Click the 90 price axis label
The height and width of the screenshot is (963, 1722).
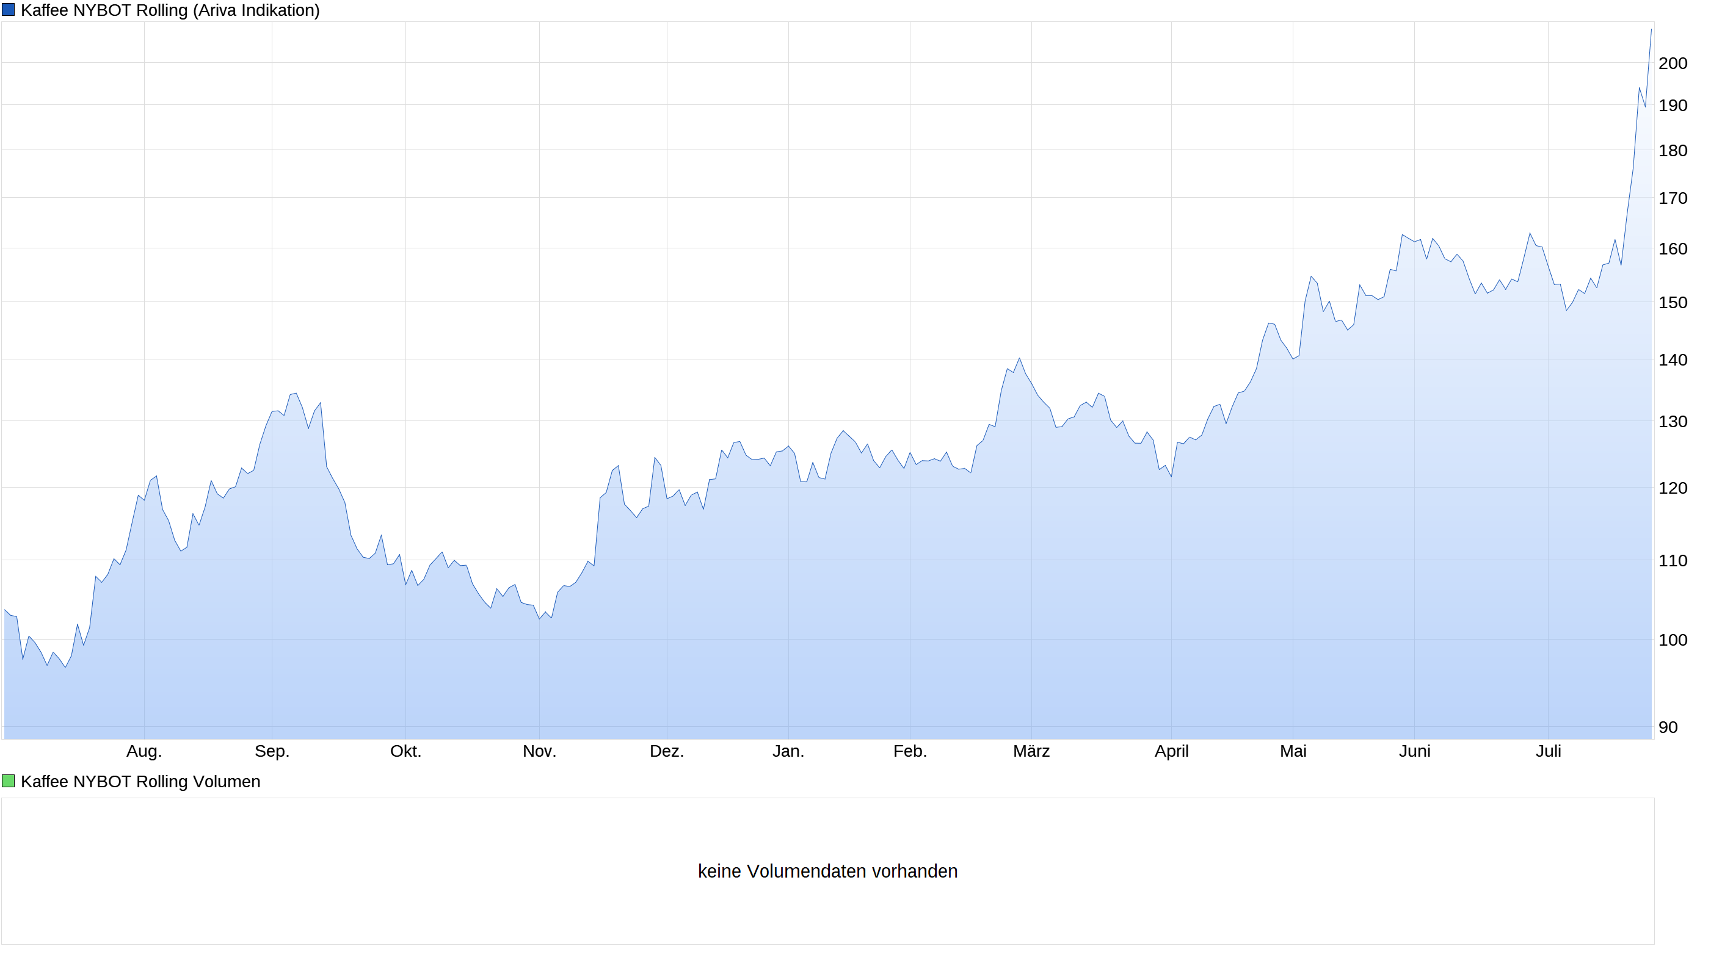pyautogui.click(x=1668, y=727)
